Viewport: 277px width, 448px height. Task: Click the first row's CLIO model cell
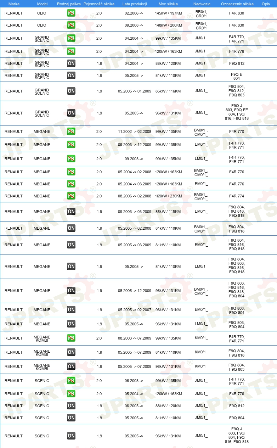click(x=41, y=13)
